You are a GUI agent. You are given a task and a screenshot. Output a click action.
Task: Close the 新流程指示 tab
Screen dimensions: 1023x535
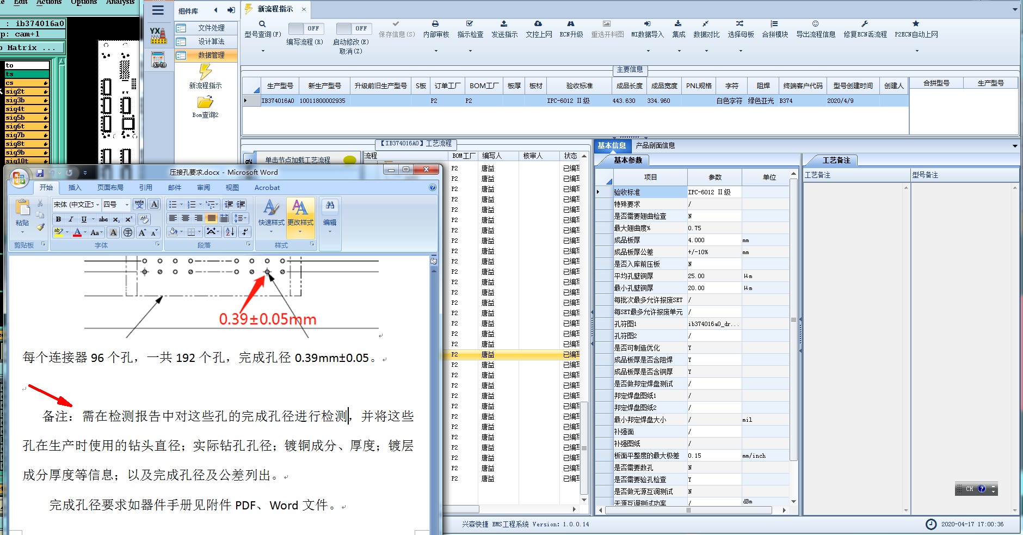304,9
